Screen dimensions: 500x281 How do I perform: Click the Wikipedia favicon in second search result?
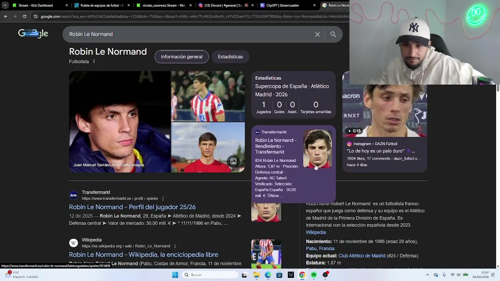pyautogui.click(x=73, y=243)
